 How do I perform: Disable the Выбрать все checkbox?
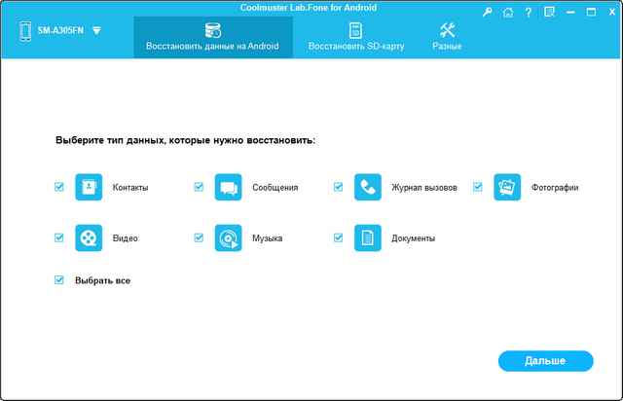point(59,280)
